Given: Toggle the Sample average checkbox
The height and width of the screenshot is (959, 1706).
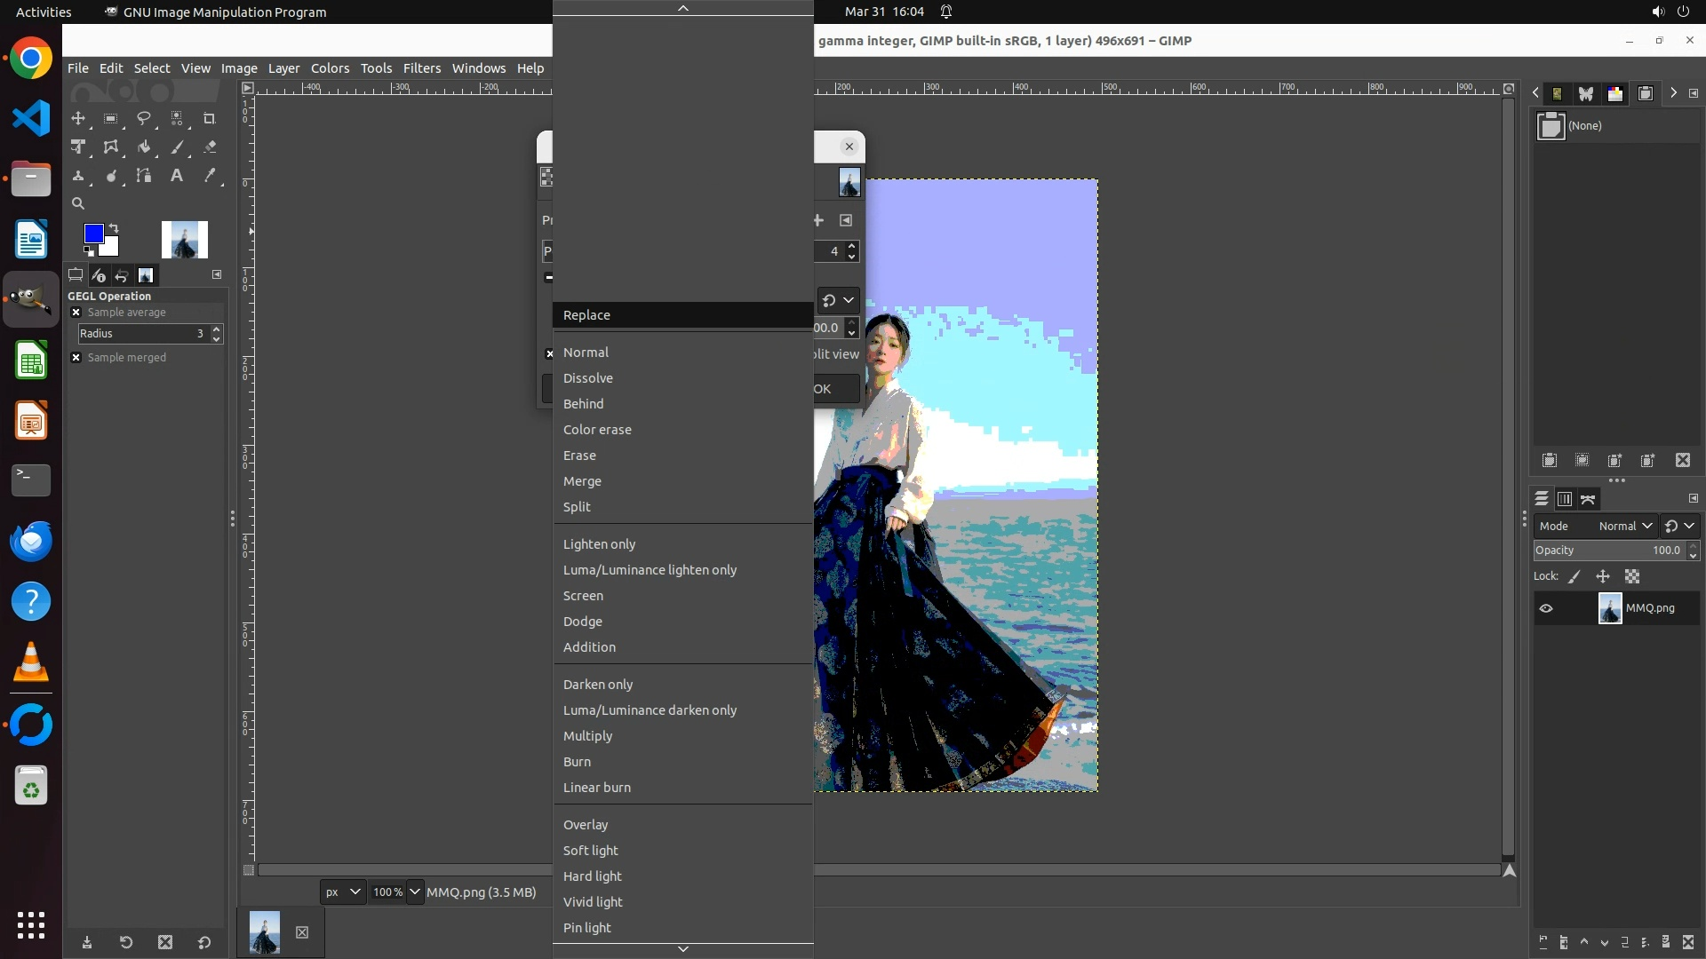Looking at the screenshot, I should click(76, 313).
